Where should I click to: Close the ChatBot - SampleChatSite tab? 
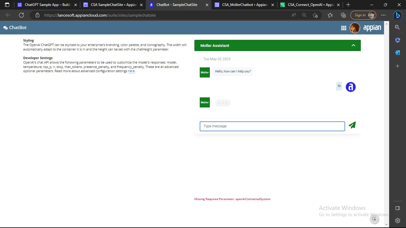click(207, 5)
